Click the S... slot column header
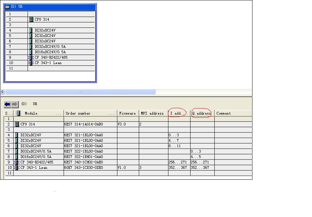The width and height of the screenshot is (312, 217). (x=9, y=113)
